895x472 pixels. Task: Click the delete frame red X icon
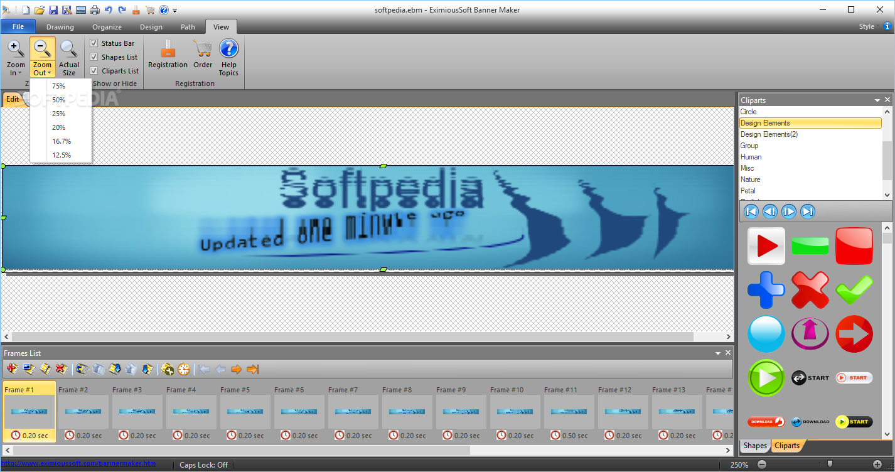(x=61, y=369)
